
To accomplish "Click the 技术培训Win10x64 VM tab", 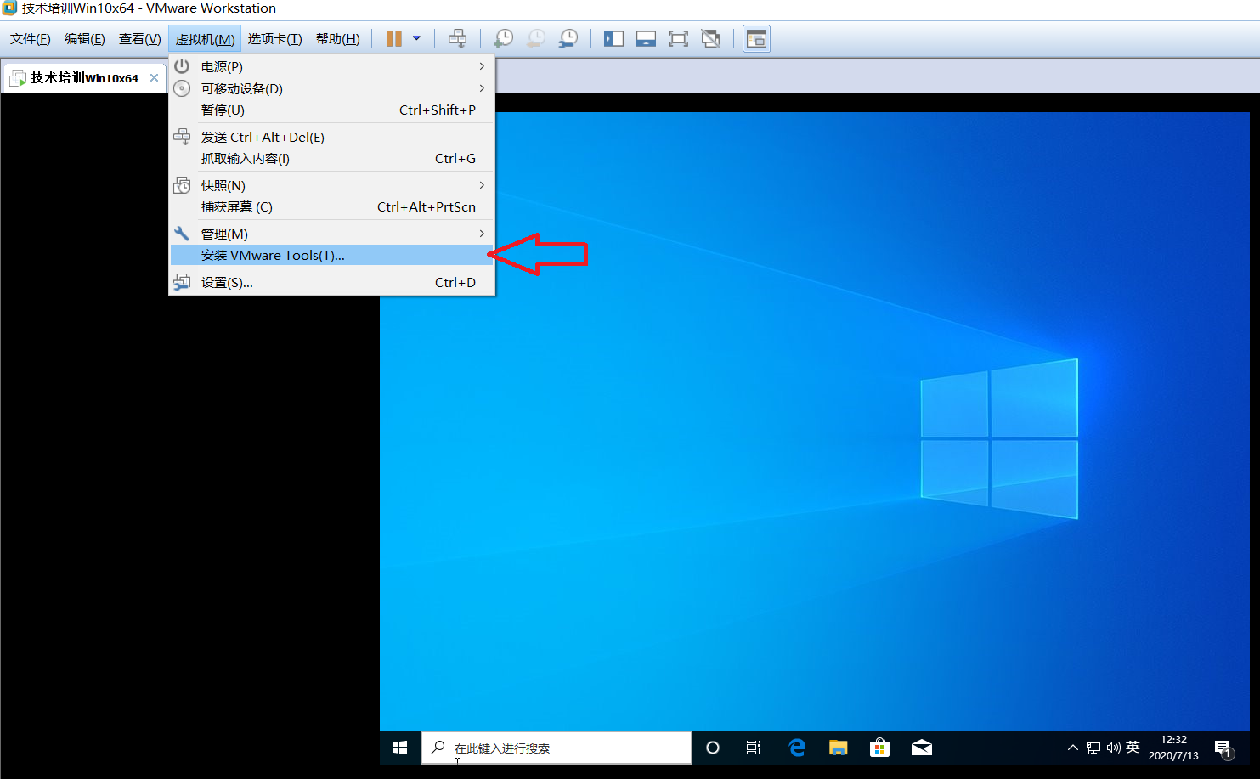I will click(83, 77).
